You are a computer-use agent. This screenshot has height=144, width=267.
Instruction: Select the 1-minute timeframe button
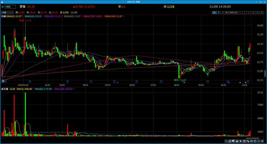pyautogui.click(x=240, y=13)
